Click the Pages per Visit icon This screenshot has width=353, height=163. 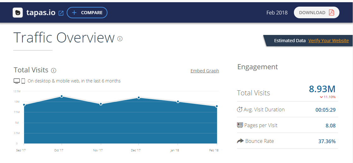pyautogui.click(x=240, y=125)
